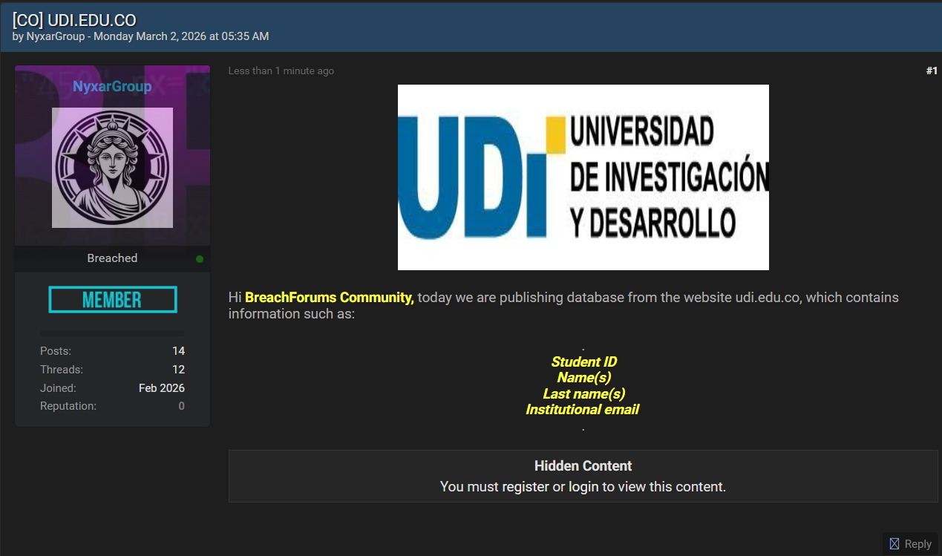Screen dimensions: 942x556
Task: Click the MEMBER rank badge
Action: click(x=112, y=299)
